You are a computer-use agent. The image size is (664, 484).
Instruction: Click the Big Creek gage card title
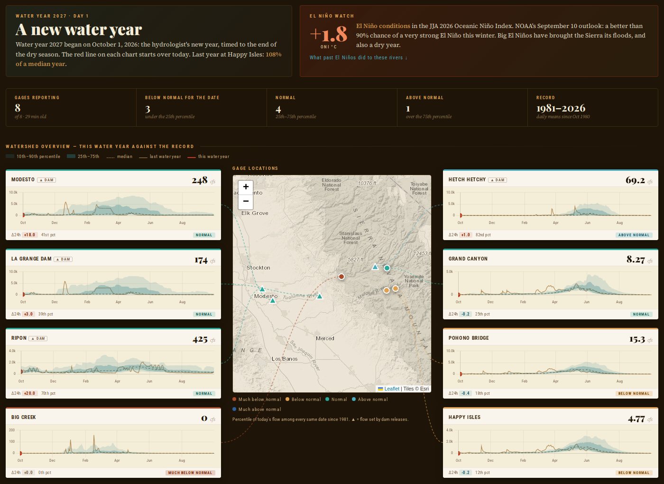pyautogui.click(x=24, y=418)
